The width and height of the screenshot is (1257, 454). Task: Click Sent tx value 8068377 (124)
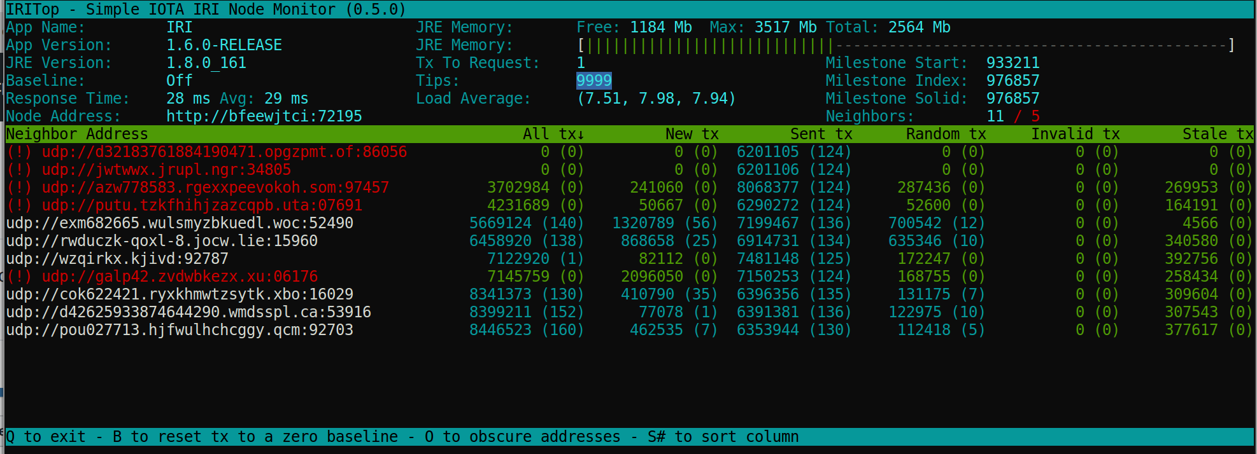point(794,188)
